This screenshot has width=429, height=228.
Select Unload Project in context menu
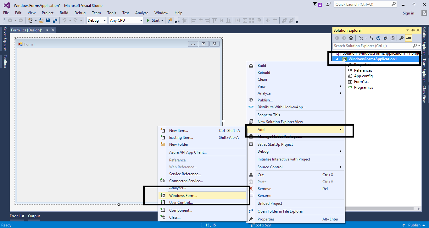pos(296,204)
